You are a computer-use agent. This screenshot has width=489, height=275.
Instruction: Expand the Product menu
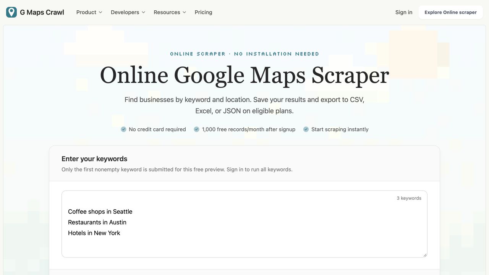click(89, 12)
